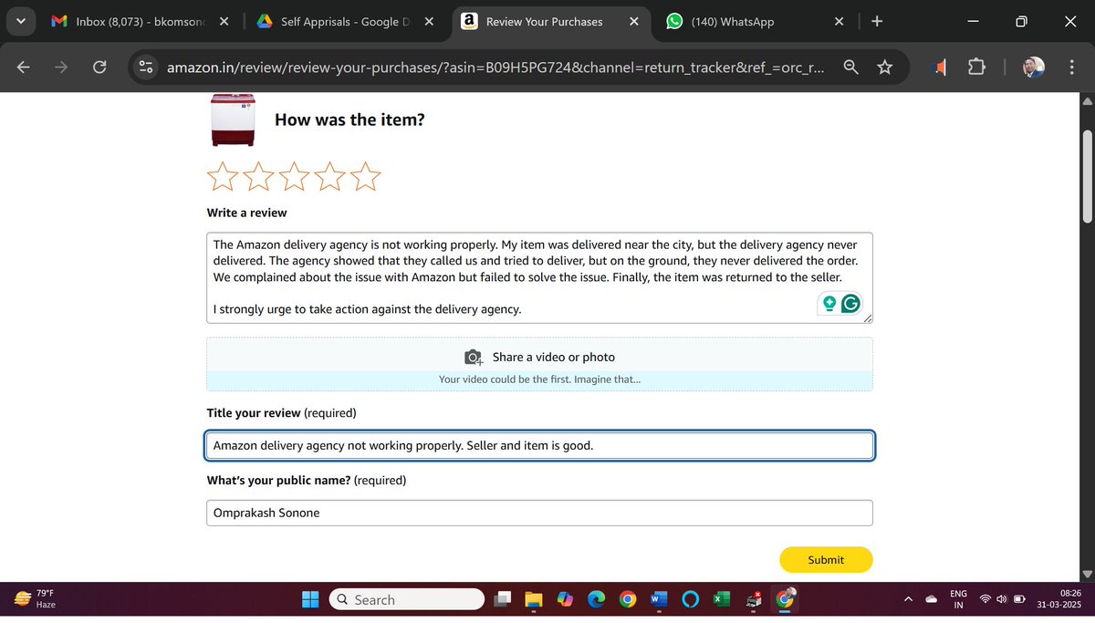Select the first rating star

pyautogui.click(x=222, y=176)
